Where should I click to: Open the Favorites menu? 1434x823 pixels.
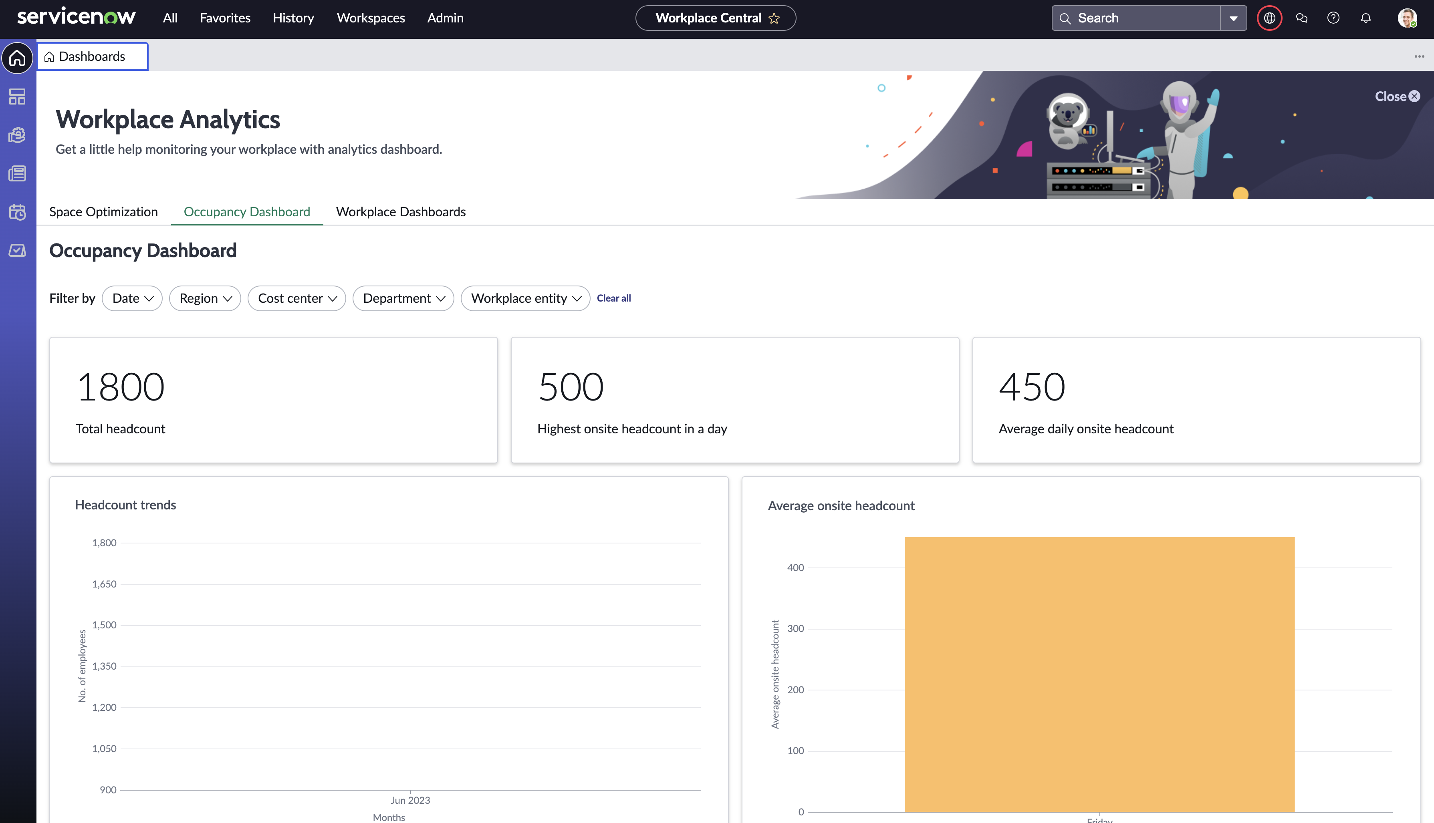click(x=225, y=18)
